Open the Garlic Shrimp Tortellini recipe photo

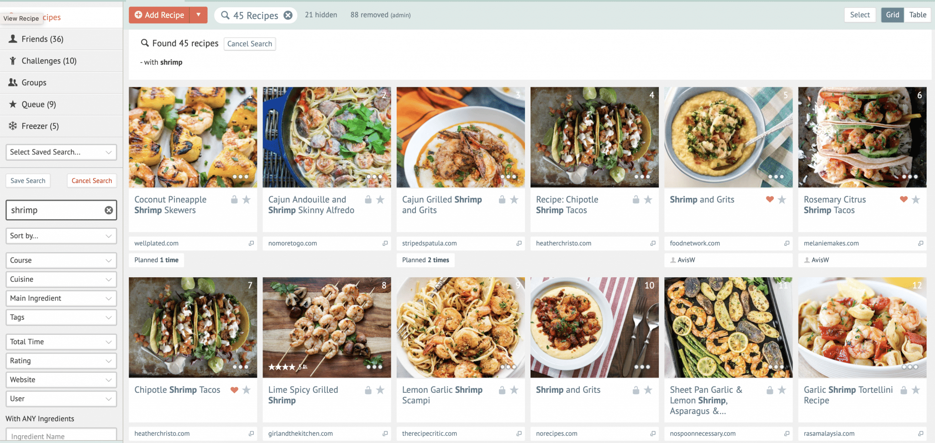862,327
